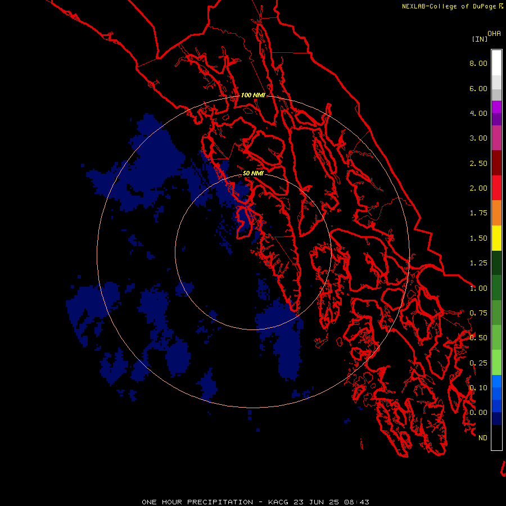This screenshot has width=506, height=506.
Task: Pick the darkest green swatch beside 1.25
Action: click(496, 263)
